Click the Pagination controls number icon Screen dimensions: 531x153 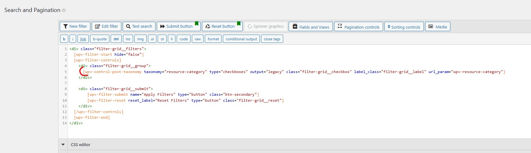pos(340,26)
